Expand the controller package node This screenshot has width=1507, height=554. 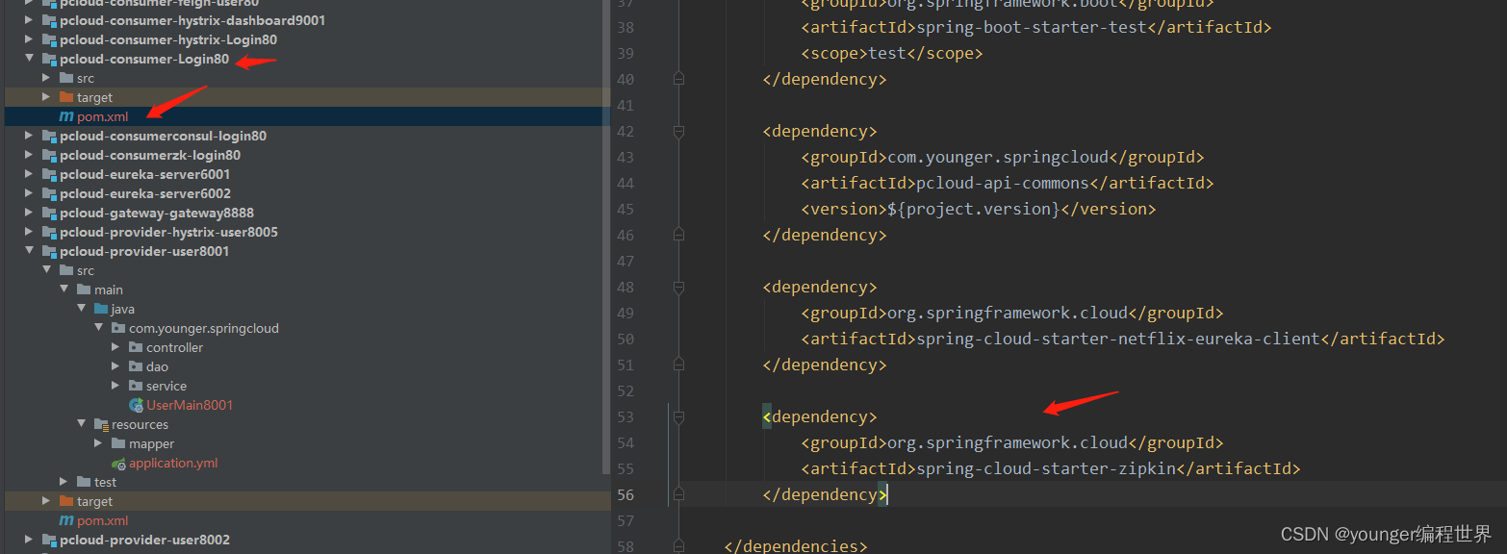[x=115, y=347]
